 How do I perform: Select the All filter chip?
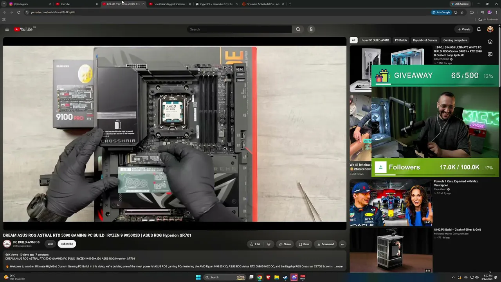click(353, 40)
